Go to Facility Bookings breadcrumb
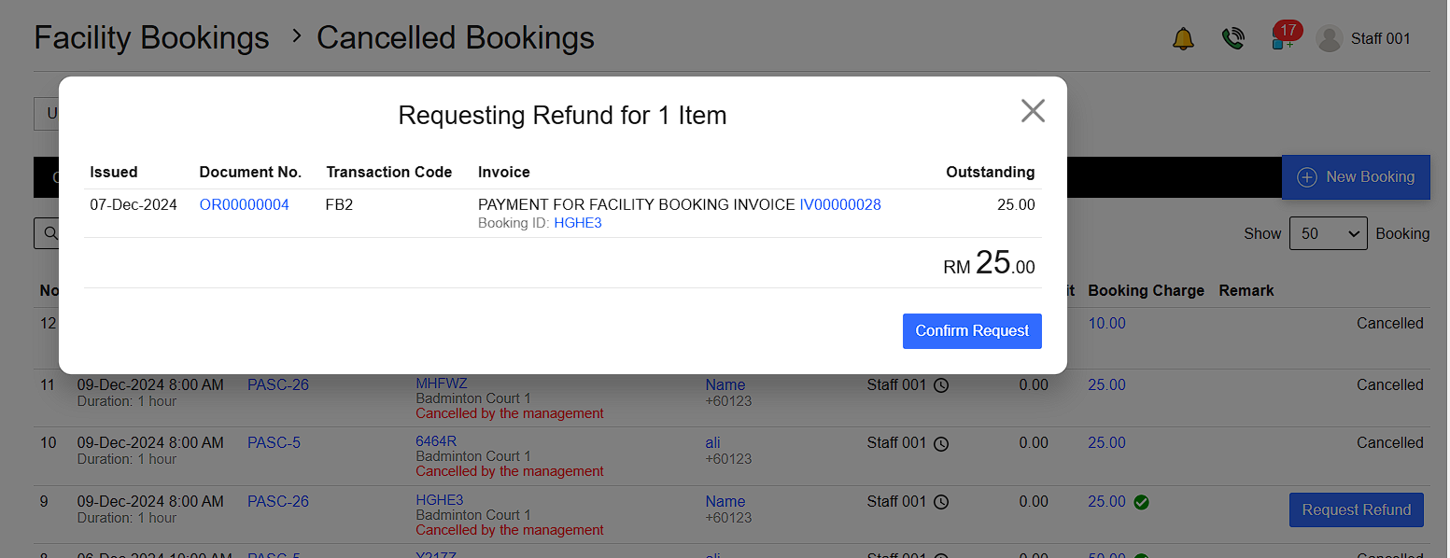1450x558 pixels. pyautogui.click(x=151, y=38)
